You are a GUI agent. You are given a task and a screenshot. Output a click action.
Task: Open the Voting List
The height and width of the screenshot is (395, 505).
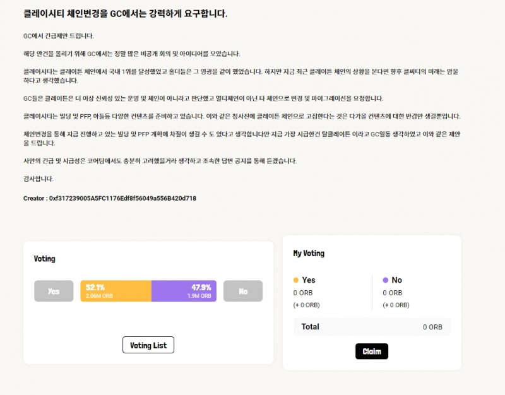coord(148,345)
